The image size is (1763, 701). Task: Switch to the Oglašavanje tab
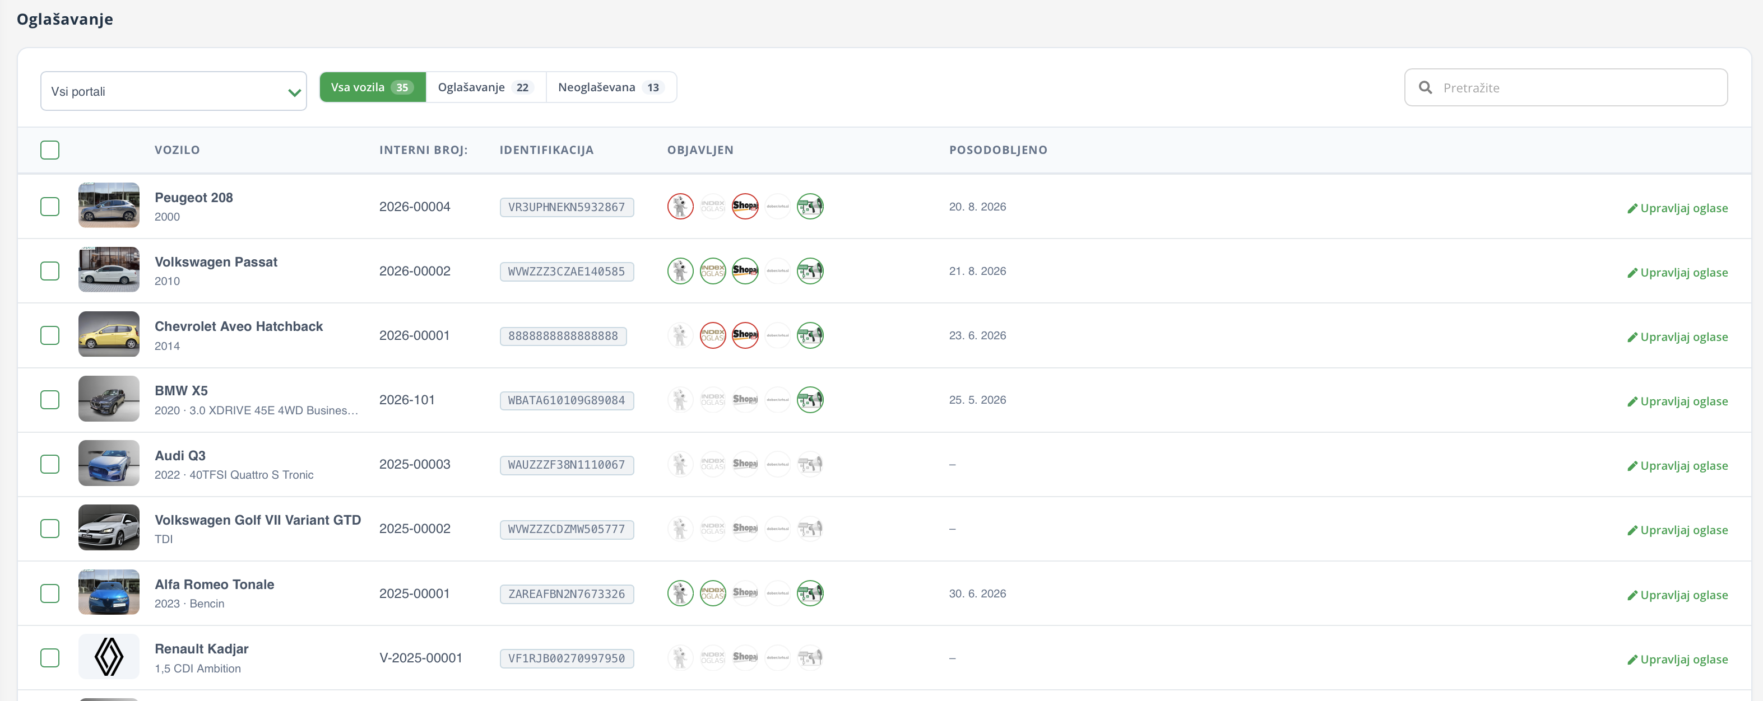pyautogui.click(x=486, y=87)
